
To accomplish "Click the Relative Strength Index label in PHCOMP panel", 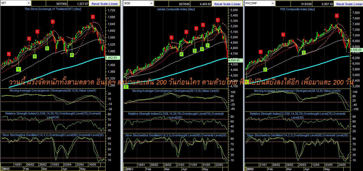I will [x=298, y=116].
